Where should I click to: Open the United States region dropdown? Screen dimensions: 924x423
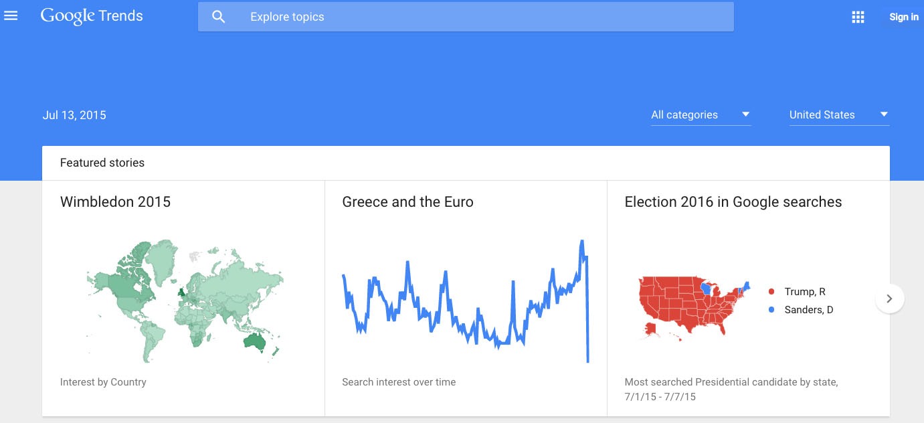pos(822,114)
